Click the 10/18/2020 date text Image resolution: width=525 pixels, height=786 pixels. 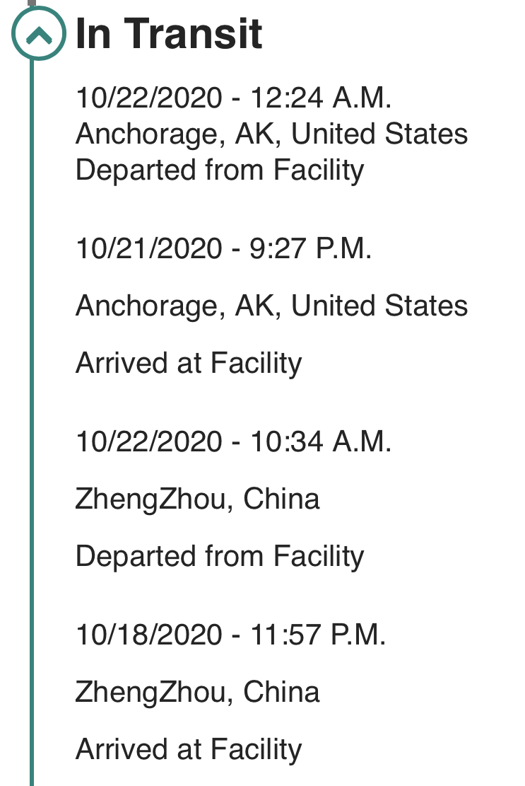coord(148,635)
